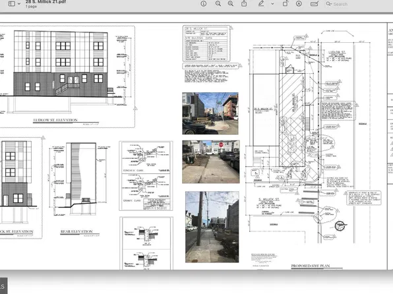
Task: Select the highlight pen tool
Action: [x=261, y=4]
